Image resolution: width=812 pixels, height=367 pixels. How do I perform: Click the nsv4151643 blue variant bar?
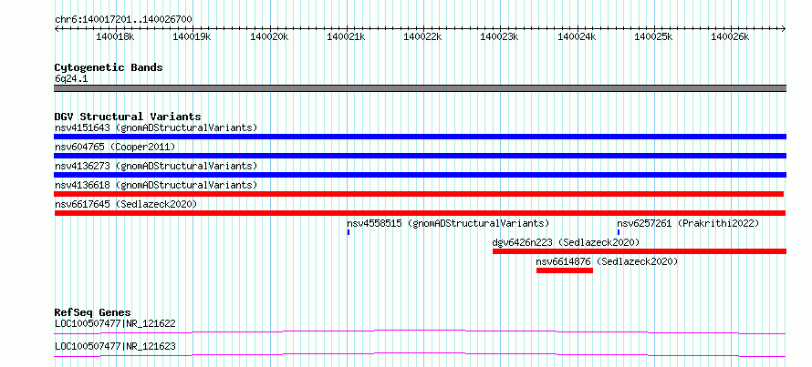(x=420, y=137)
